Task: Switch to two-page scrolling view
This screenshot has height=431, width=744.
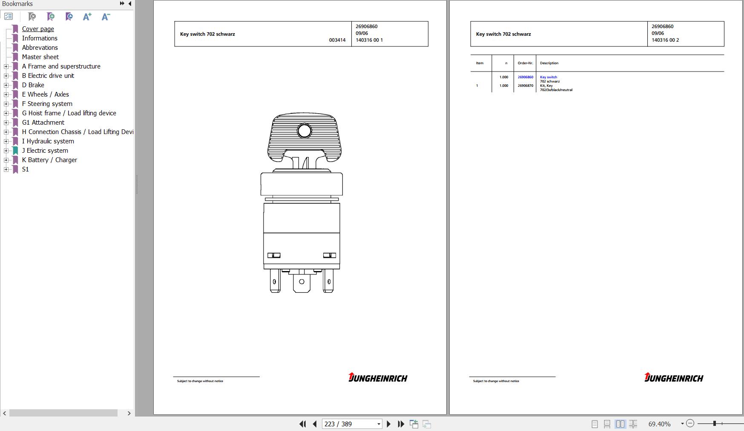Action: [633, 424]
